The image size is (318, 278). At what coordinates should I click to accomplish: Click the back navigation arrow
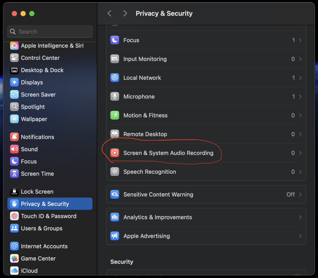coord(109,13)
